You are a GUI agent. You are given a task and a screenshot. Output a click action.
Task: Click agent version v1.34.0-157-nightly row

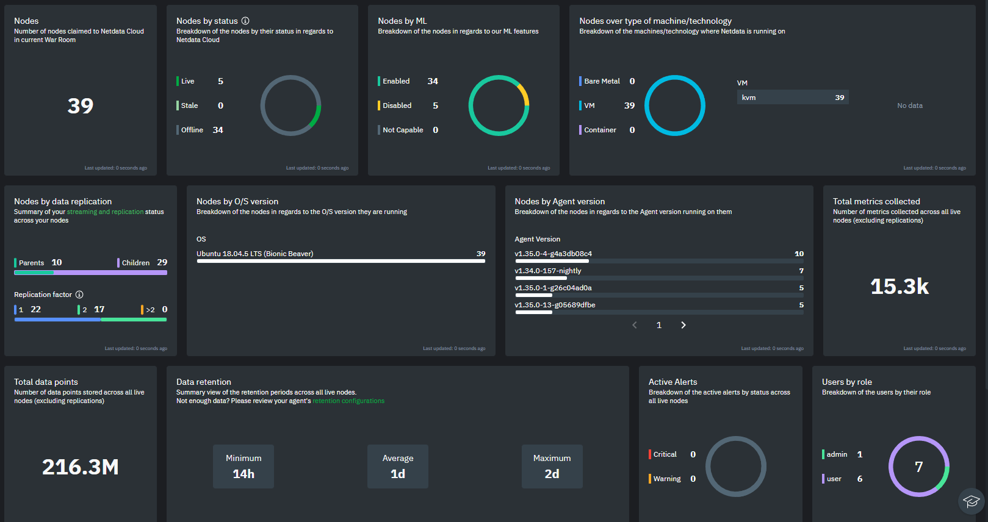coord(659,273)
